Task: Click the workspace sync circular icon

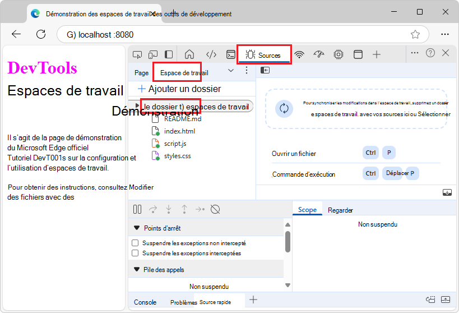Action: (284, 109)
